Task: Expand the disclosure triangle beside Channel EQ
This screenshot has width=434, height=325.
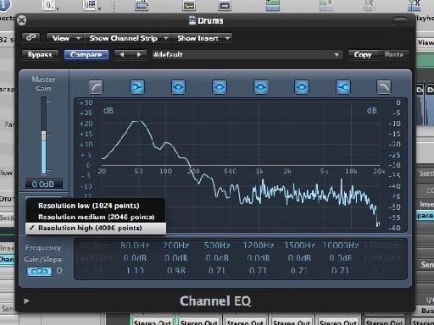Action: point(27,301)
